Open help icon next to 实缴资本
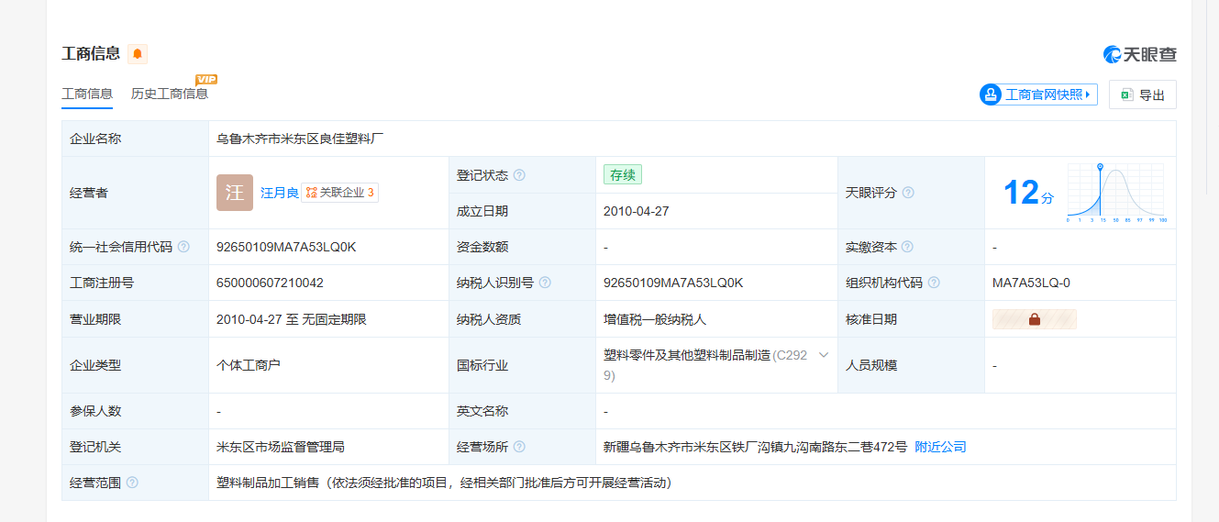 (x=907, y=247)
